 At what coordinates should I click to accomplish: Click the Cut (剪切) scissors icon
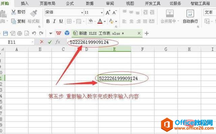(13, 12)
